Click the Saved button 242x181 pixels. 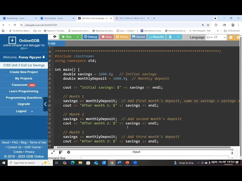pos(139,37)
